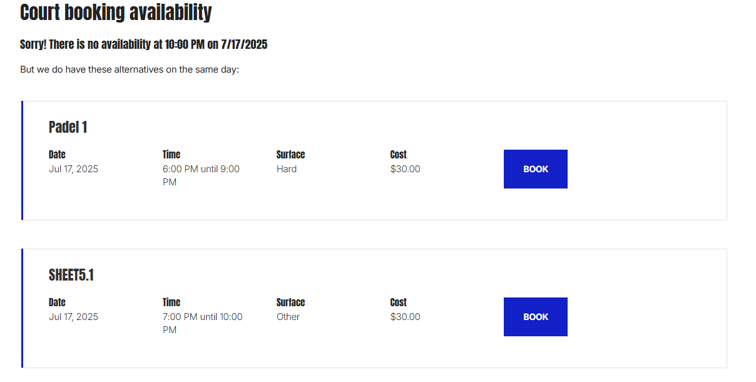
Task: Click BOOK button for SHEET5.1 court
Action: [x=535, y=317]
